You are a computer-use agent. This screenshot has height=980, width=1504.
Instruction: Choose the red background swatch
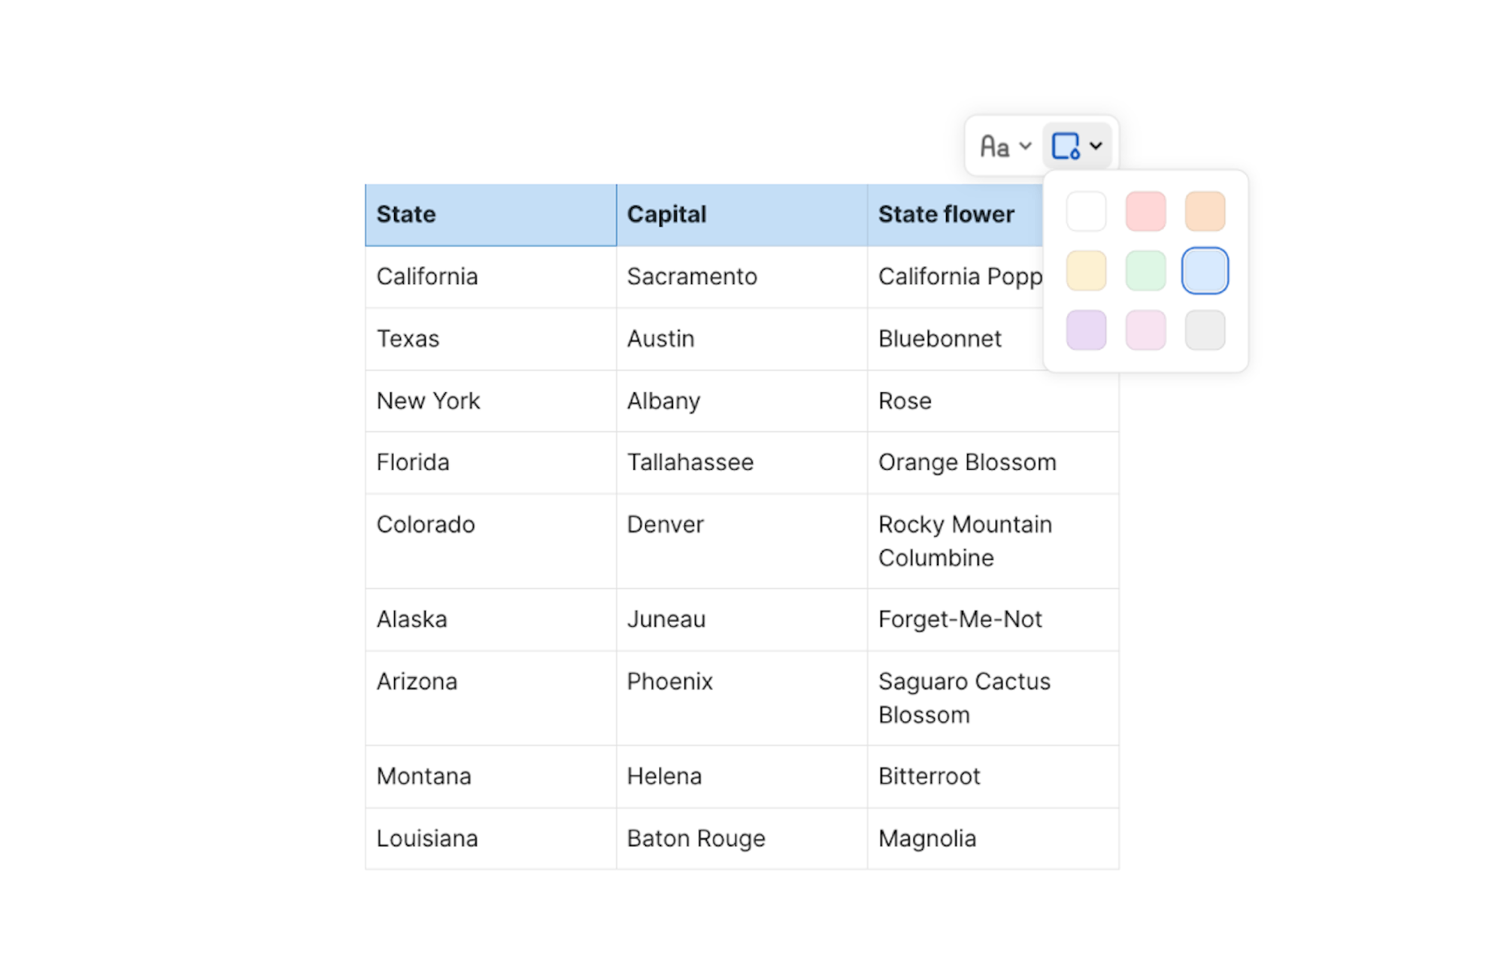coord(1145,211)
